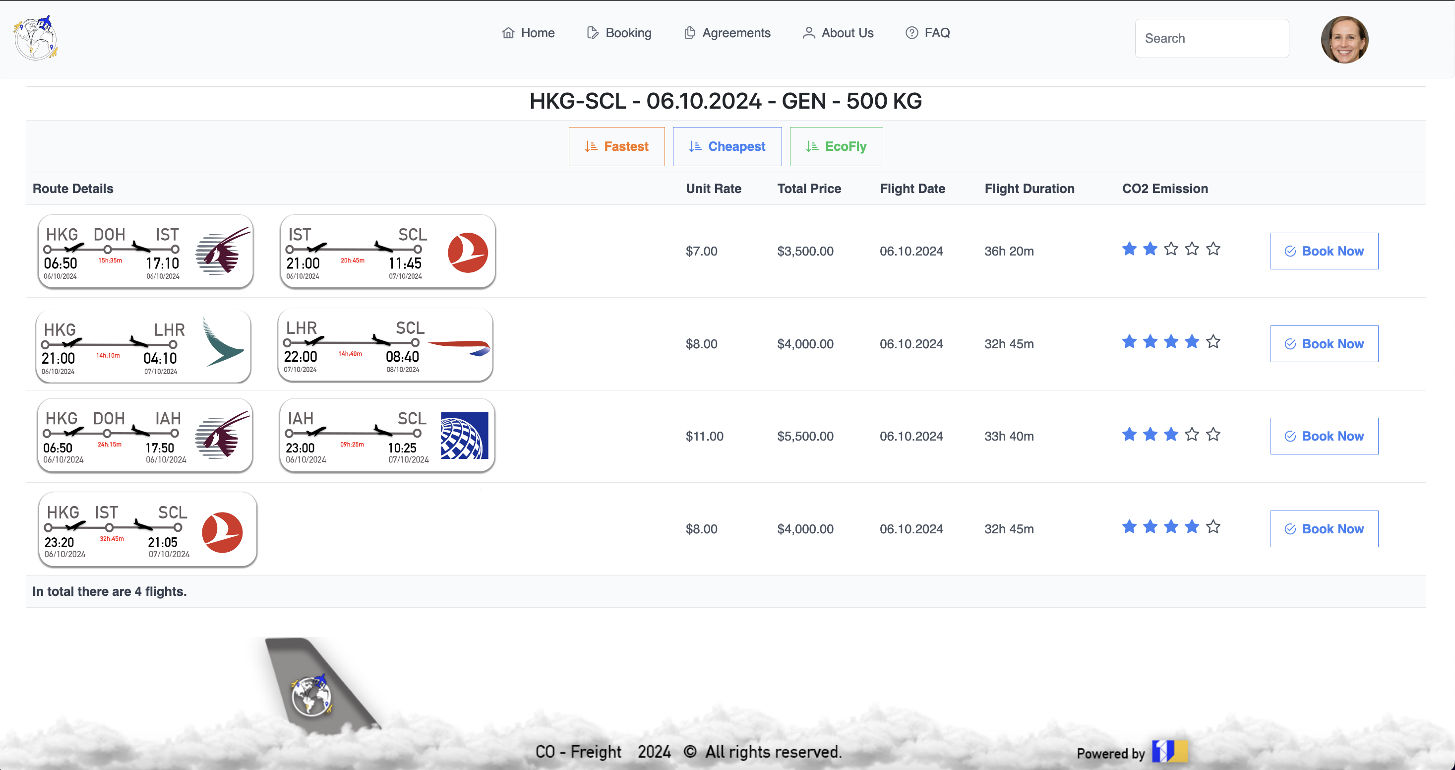This screenshot has width=1455, height=770.
Task: Click the fifth CO2 star of the first route
Action: 1212,249
